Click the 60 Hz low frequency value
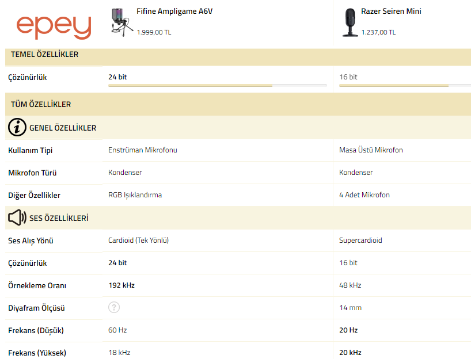 tap(117, 330)
